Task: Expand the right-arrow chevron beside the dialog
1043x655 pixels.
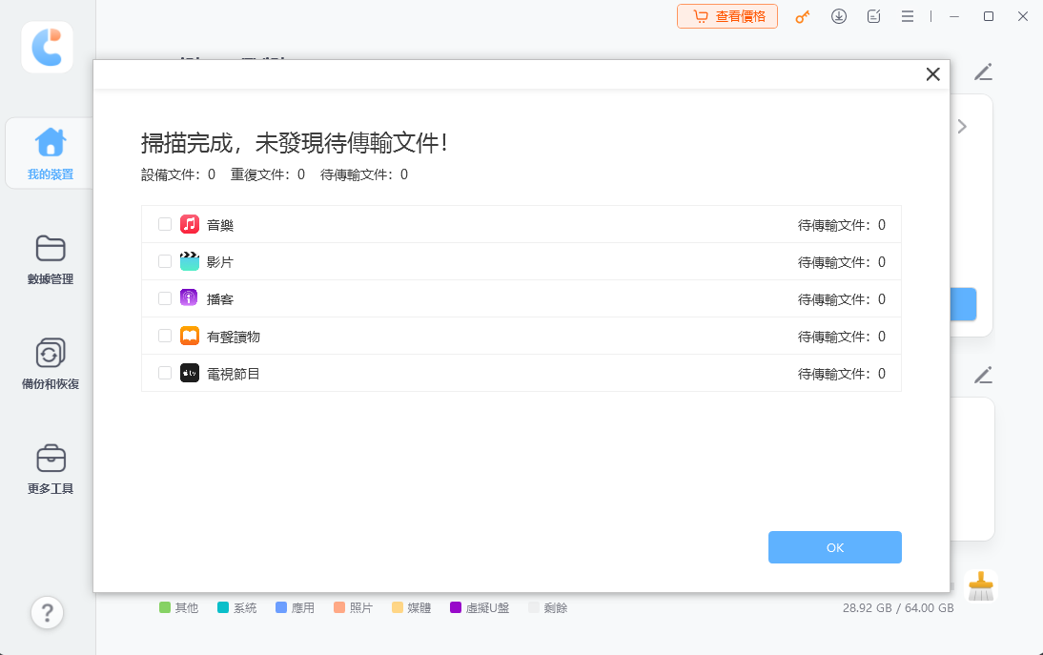Action: tap(962, 126)
